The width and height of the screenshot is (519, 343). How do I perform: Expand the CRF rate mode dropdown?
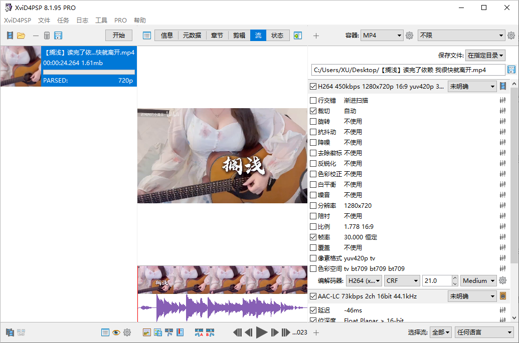(402, 281)
